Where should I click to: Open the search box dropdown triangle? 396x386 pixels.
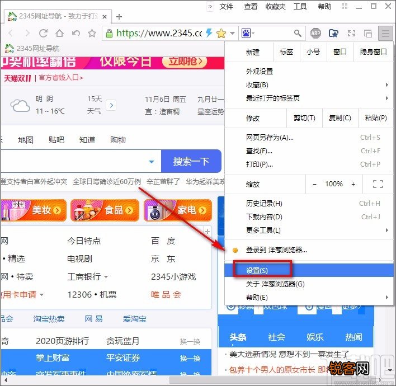tap(152, 162)
